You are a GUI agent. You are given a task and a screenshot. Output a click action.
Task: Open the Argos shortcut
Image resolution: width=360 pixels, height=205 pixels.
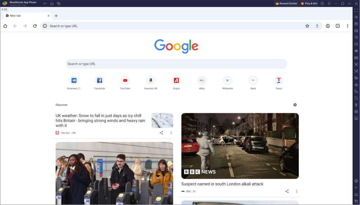[x=176, y=83]
